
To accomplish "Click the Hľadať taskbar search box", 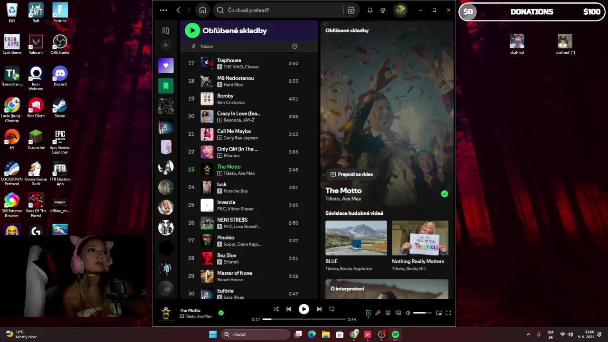I will pyautogui.click(x=256, y=334).
